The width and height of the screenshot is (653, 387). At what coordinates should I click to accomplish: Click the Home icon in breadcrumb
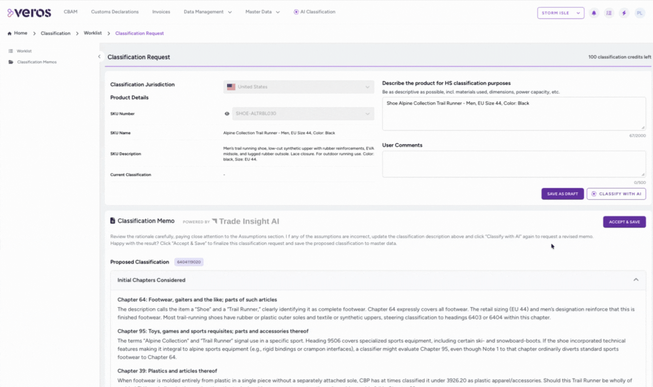pos(10,34)
